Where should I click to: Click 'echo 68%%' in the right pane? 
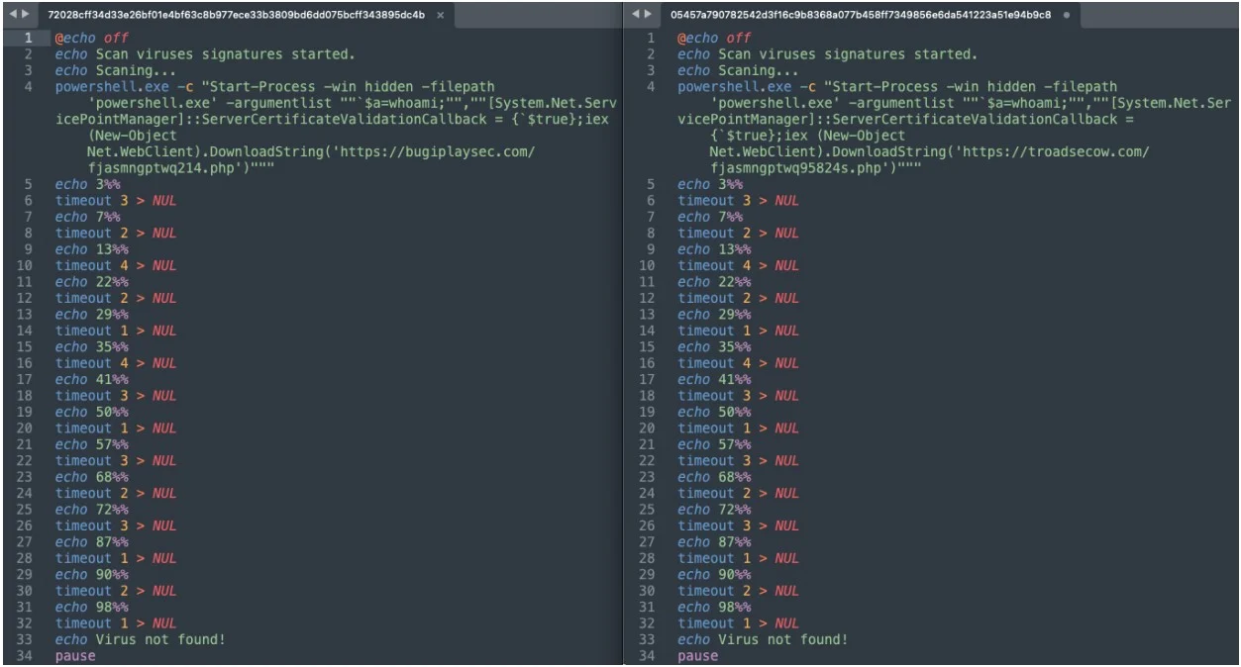click(713, 477)
